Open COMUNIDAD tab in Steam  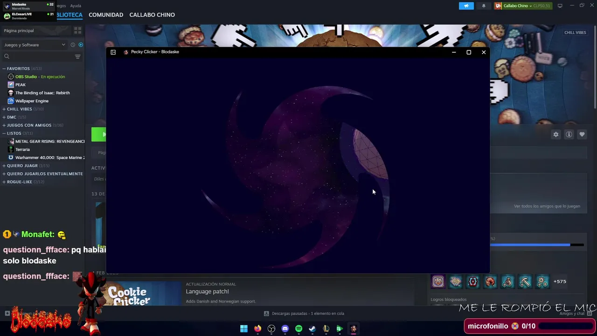[106, 15]
